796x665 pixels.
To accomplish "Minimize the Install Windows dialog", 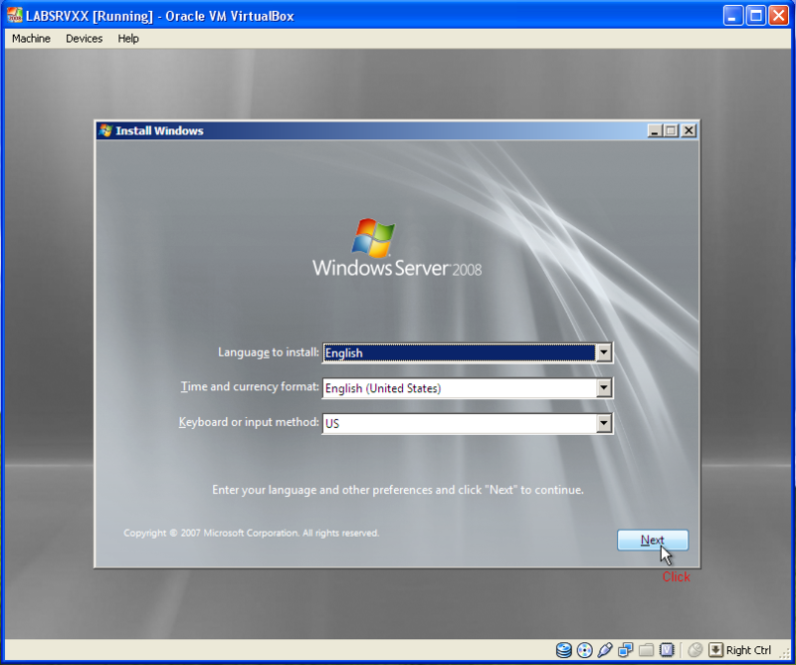I will (x=655, y=130).
